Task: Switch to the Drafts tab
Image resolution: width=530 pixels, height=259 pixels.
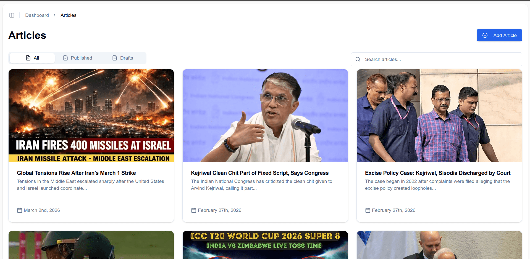Action: coord(123,58)
